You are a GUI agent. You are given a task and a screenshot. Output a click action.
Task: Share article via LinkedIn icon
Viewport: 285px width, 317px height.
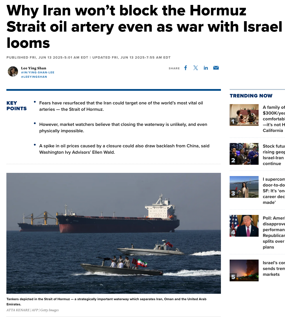[206, 68]
